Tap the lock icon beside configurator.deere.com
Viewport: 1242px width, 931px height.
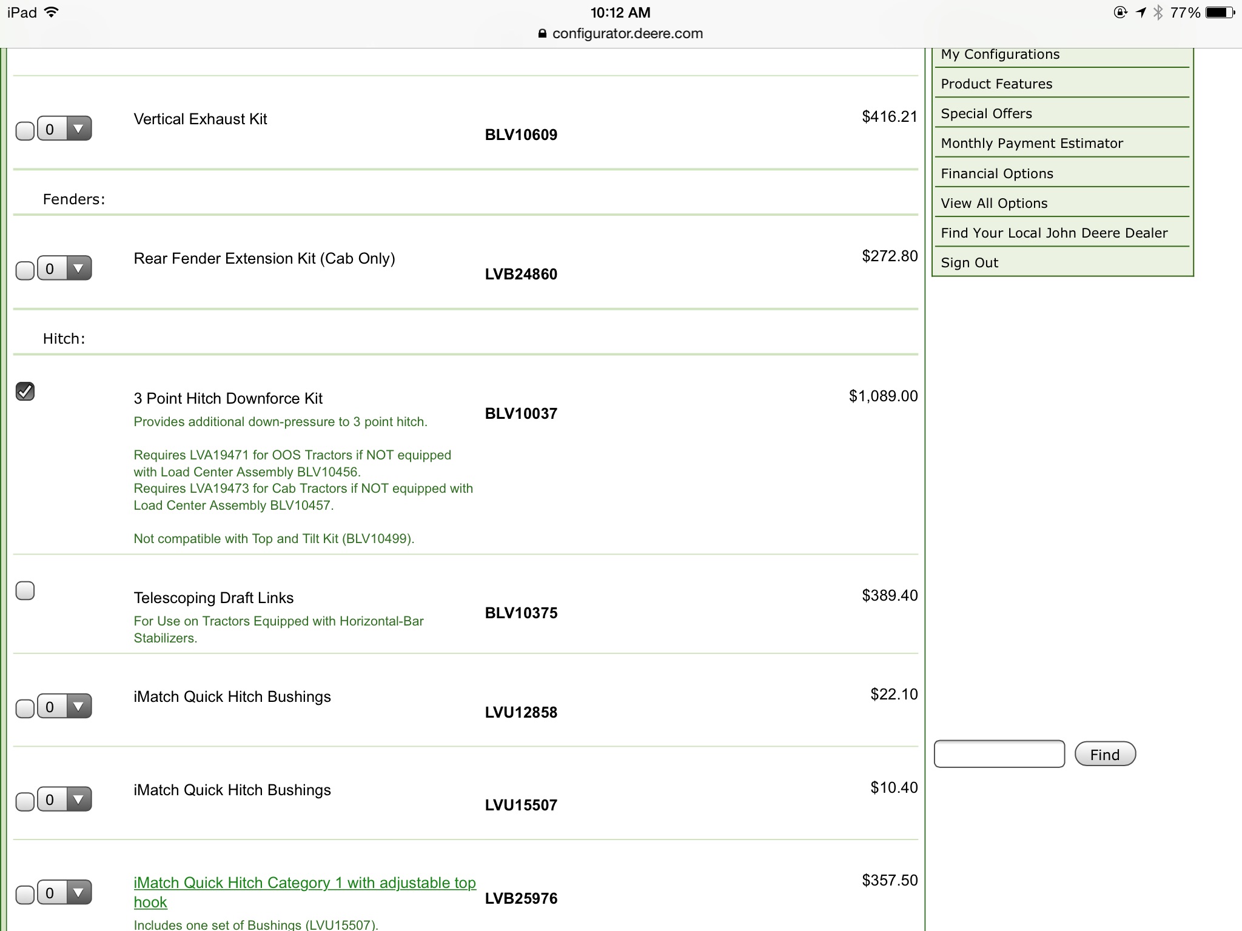click(542, 34)
